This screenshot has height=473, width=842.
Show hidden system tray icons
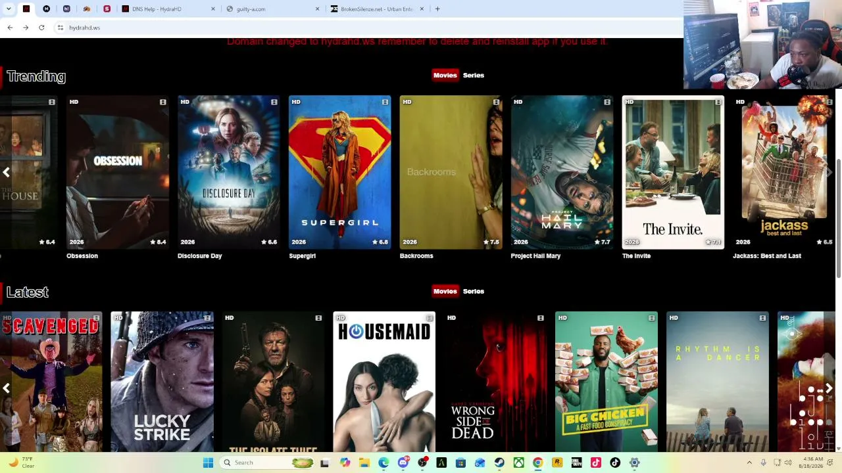749,462
